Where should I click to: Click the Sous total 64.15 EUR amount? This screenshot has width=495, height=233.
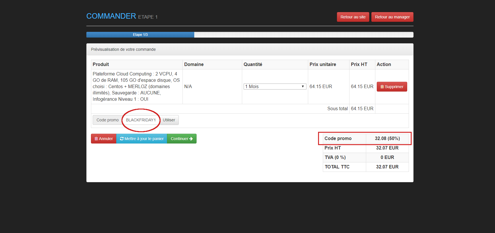pos(362,109)
